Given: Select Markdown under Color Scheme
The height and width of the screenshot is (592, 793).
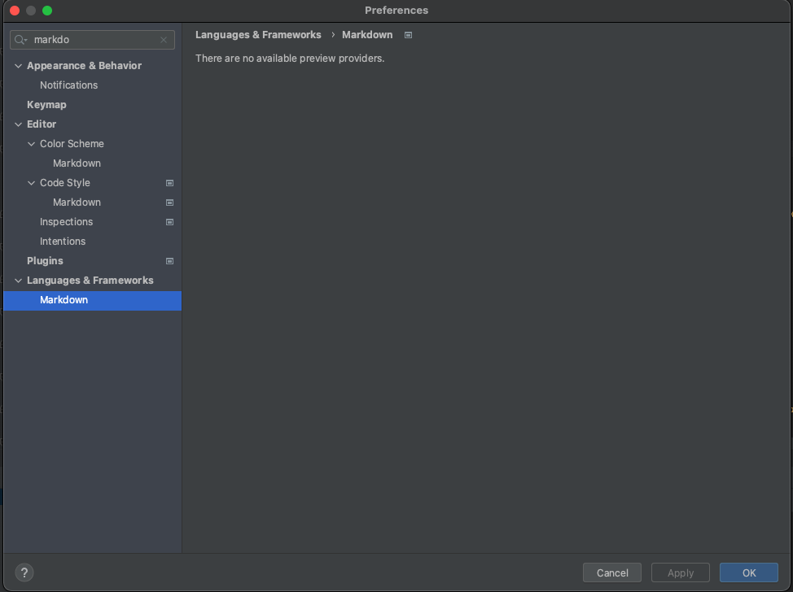Looking at the screenshot, I should [x=77, y=163].
